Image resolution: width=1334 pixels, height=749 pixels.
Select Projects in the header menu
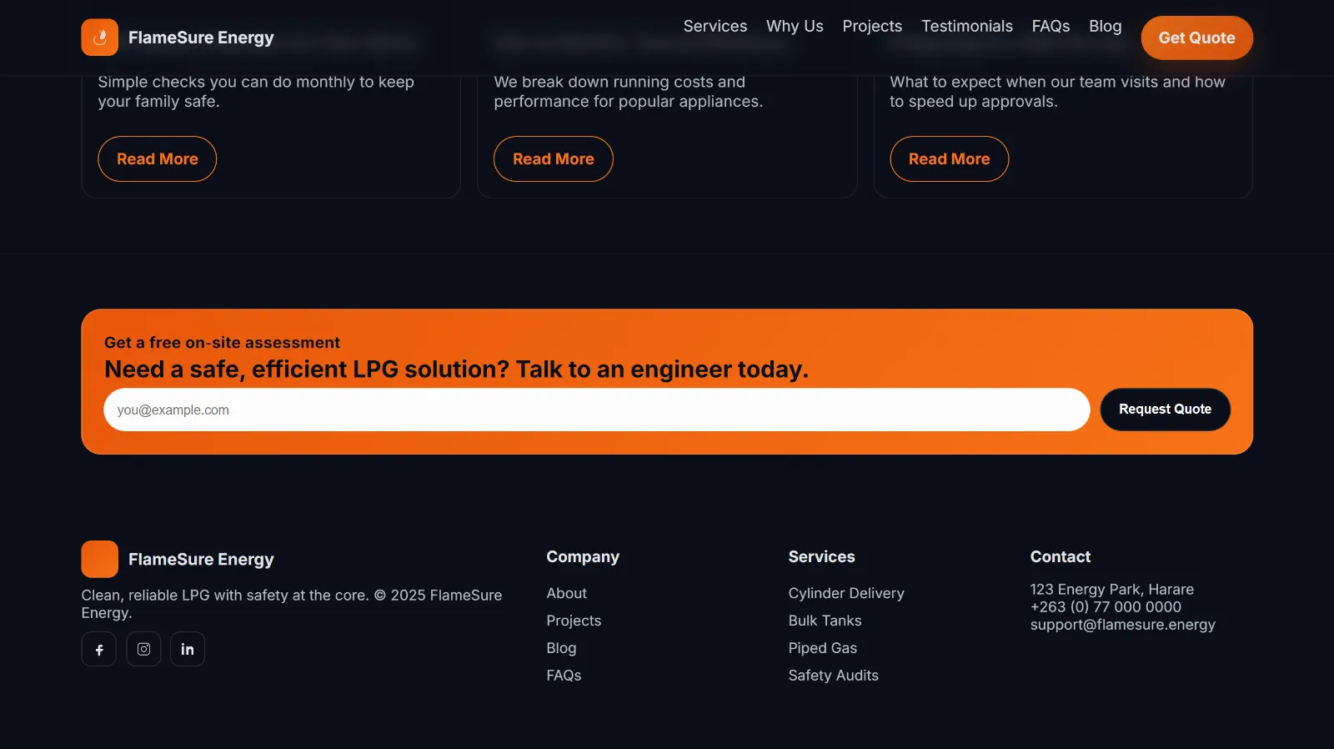click(871, 26)
